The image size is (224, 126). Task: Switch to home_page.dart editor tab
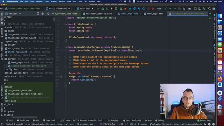click(155, 14)
